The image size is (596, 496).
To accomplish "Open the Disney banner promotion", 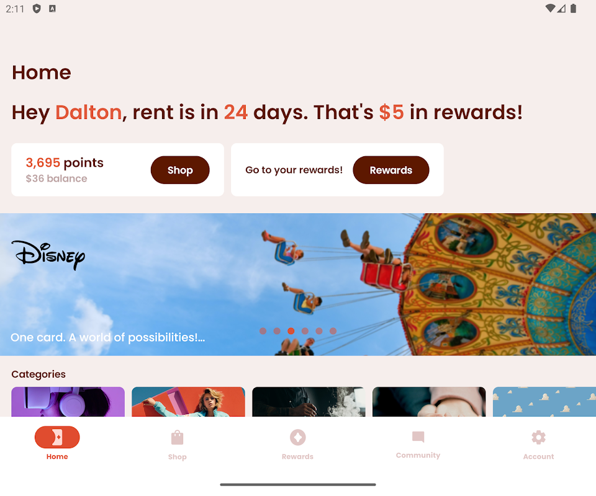I will [x=298, y=285].
